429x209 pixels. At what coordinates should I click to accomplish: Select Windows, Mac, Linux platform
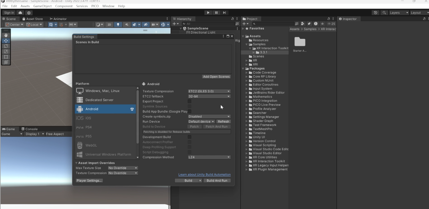point(105,91)
